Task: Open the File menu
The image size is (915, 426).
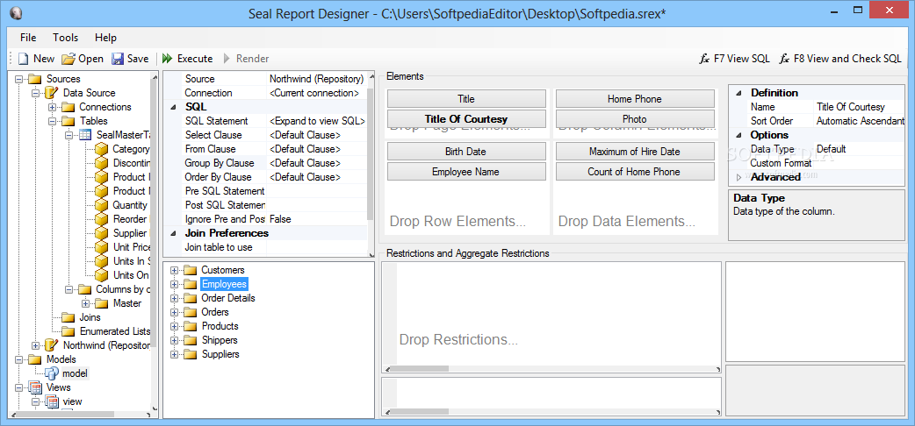Action: click(28, 38)
